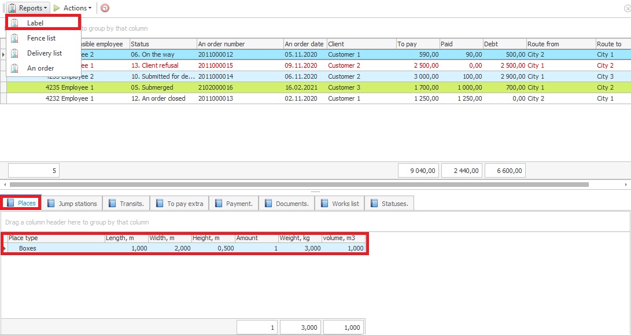Click the book icon on Statuses tab
The height and width of the screenshot is (335, 631).
[375, 204]
